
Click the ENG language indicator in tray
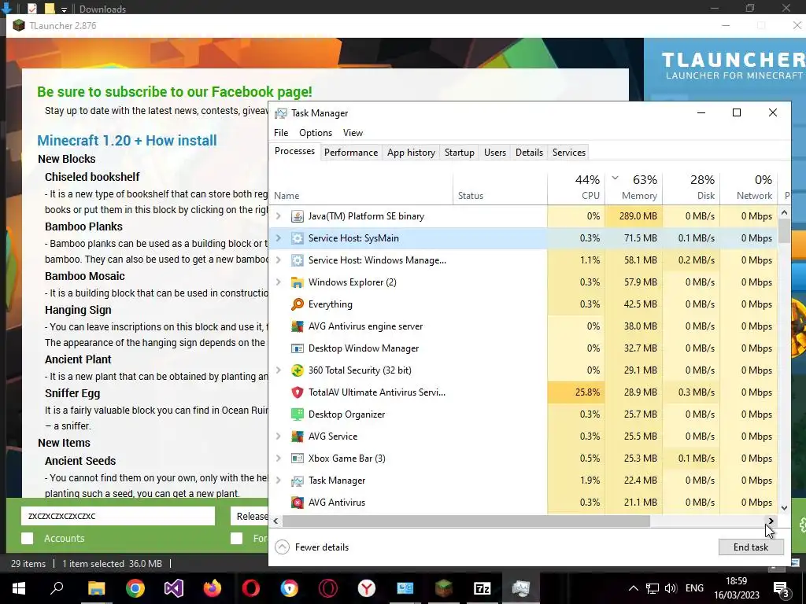pos(694,588)
